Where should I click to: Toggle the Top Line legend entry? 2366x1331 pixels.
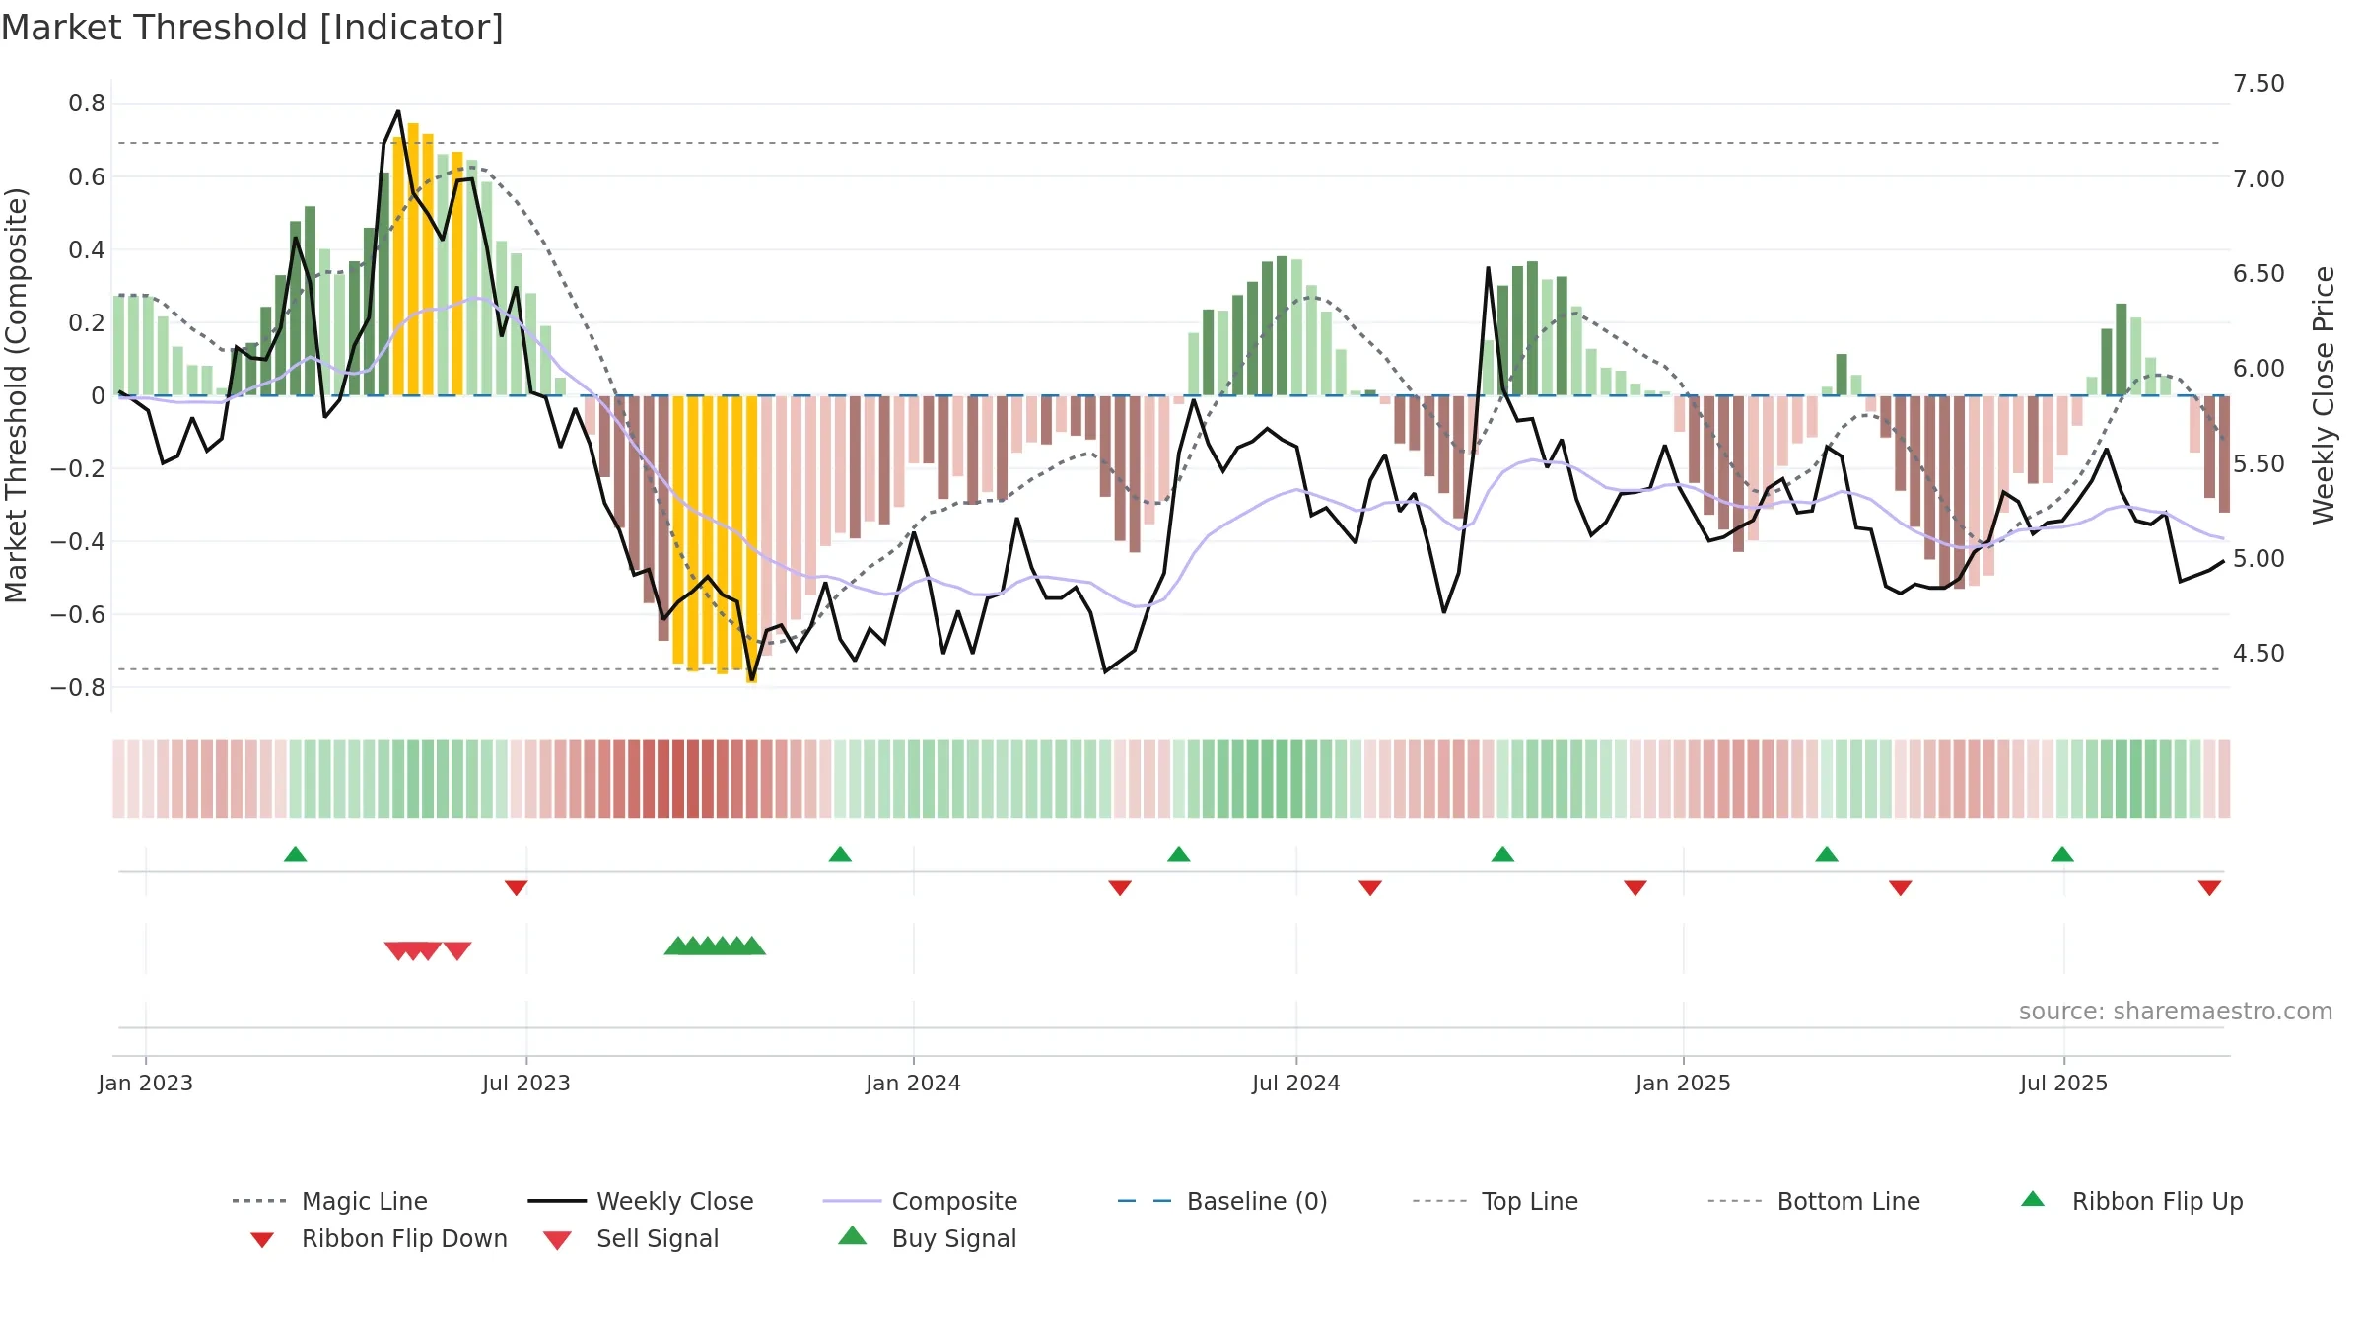tap(1495, 1201)
